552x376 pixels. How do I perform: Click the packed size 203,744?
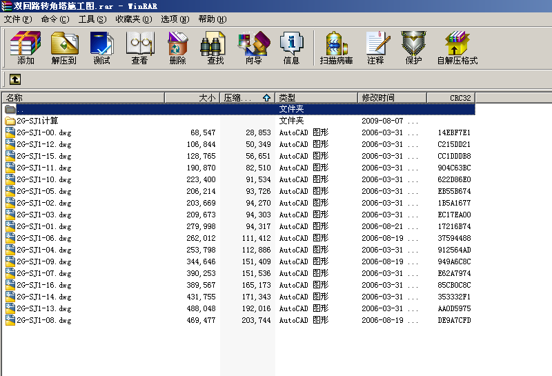tap(256, 320)
